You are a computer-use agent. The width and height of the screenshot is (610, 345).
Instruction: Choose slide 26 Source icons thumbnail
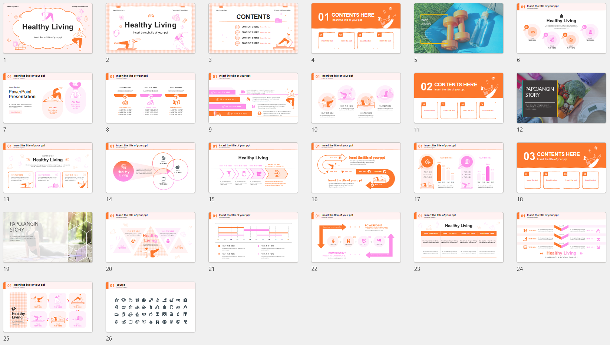click(151, 307)
